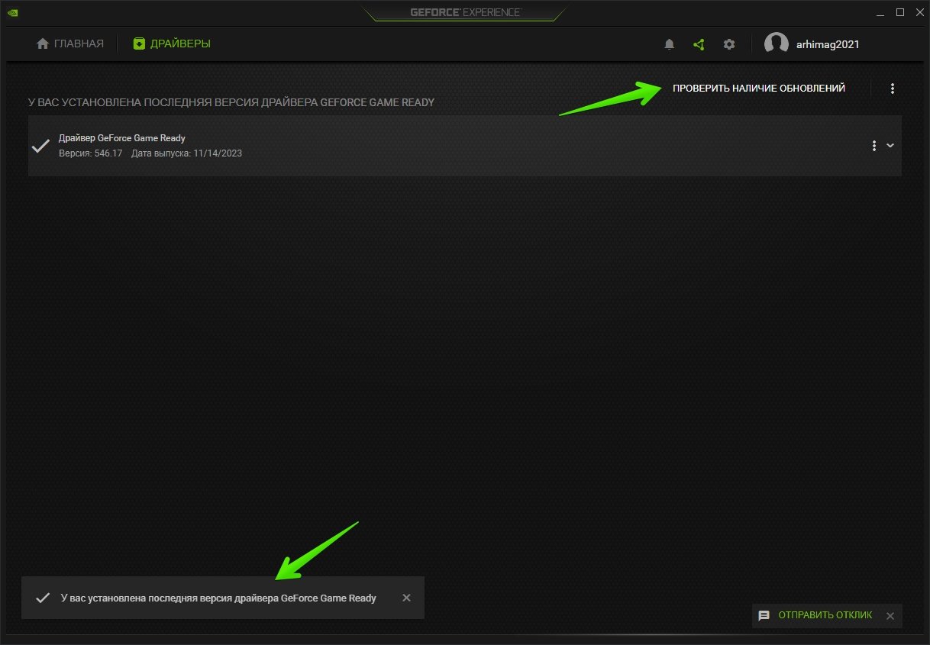Open three-dot menu in driver row
Screen dimensions: 930x645
coord(874,146)
